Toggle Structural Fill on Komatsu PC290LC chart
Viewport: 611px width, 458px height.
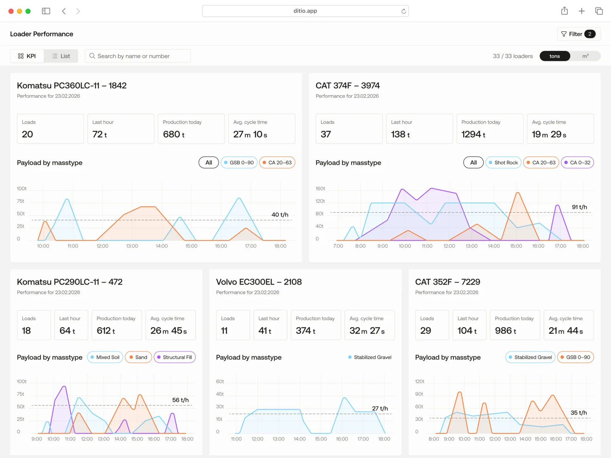pos(175,357)
